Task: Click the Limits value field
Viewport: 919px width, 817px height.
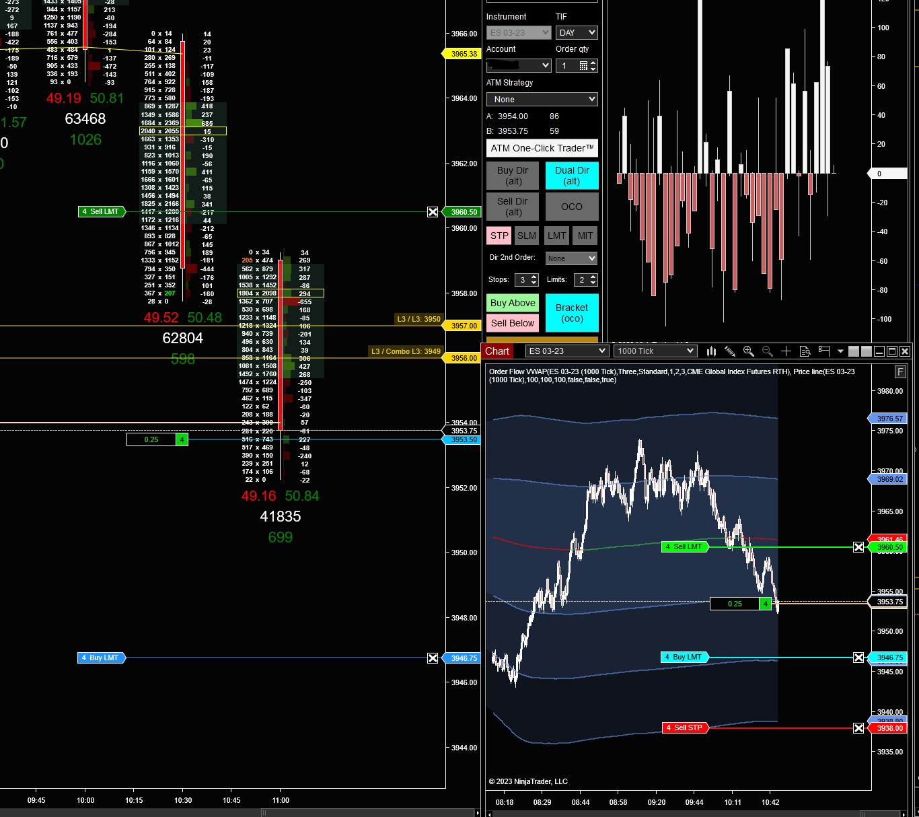Action: tap(581, 280)
